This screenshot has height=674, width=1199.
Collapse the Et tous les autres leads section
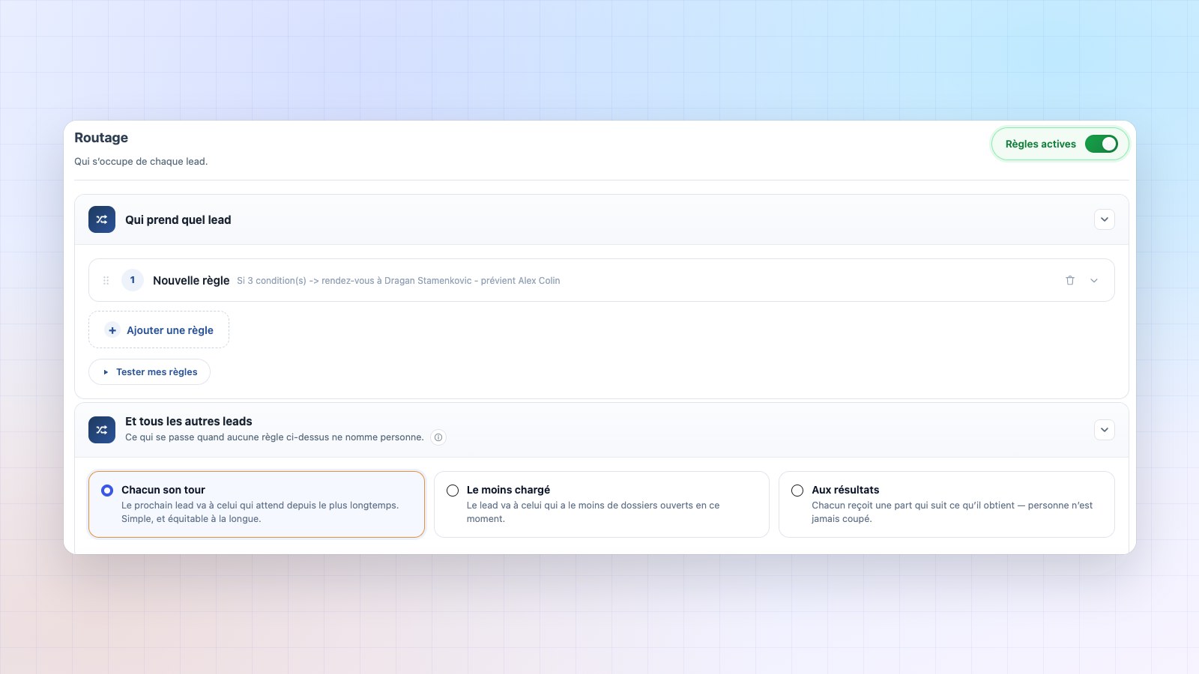tap(1105, 430)
